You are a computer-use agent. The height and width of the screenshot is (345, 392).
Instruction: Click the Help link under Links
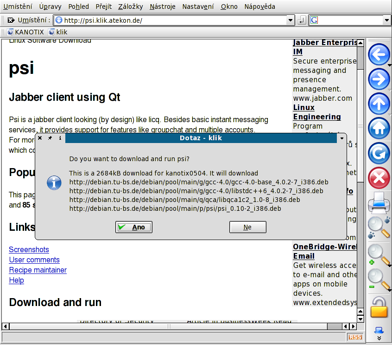coord(17,280)
